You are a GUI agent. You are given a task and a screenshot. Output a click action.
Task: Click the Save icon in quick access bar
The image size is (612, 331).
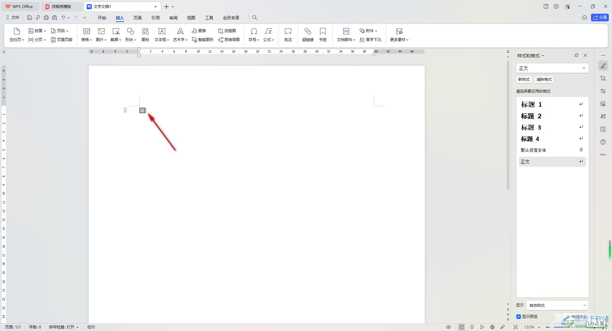point(30,18)
